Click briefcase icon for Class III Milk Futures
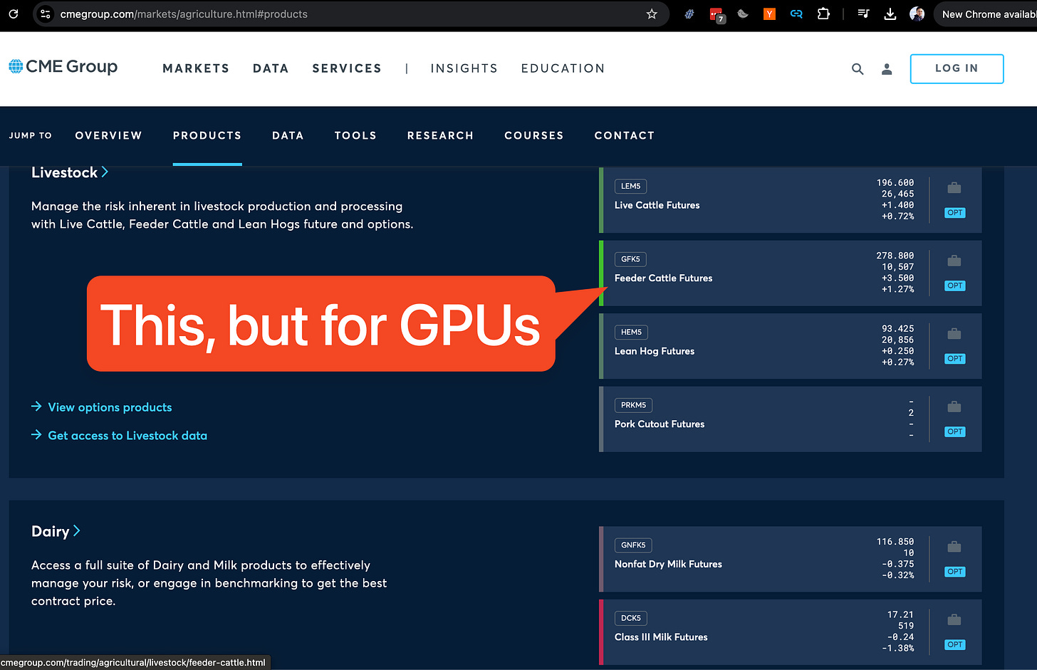 click(x=954, y=620)
